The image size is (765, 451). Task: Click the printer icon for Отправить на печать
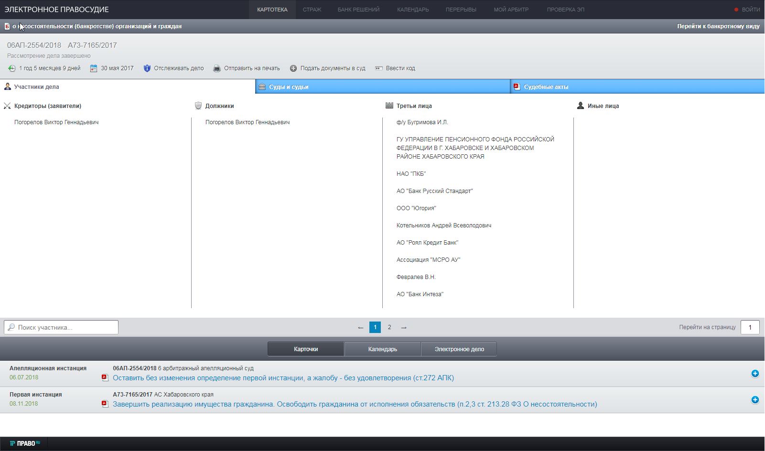coord(217,68)
